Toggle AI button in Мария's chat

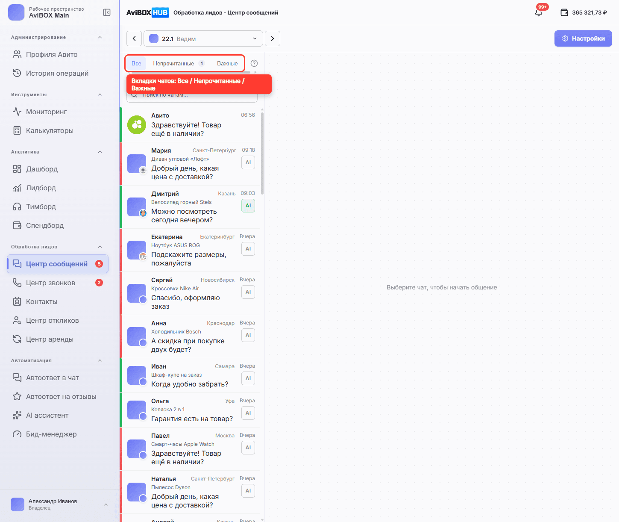pos(248,162)
